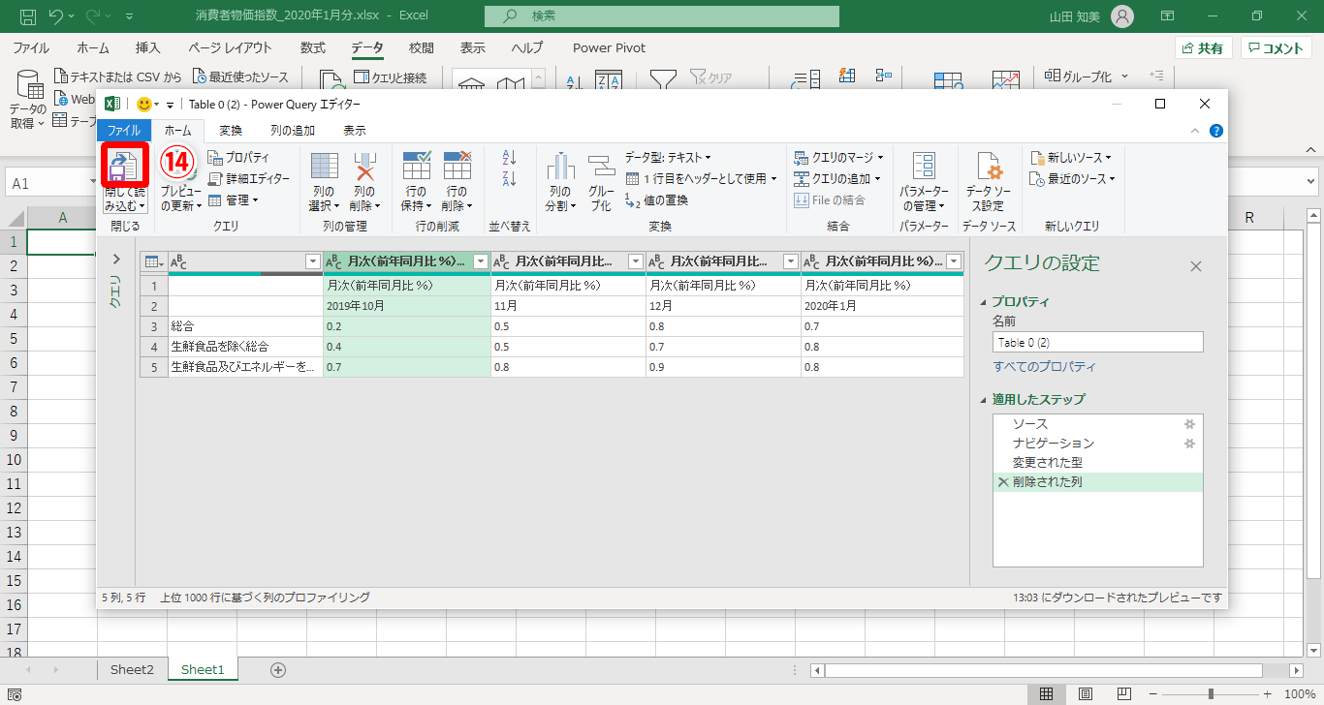Open the ファイル tab in Power Query Editor
Viewport: 1324px width, 705px height.
(x=124, y=130)
